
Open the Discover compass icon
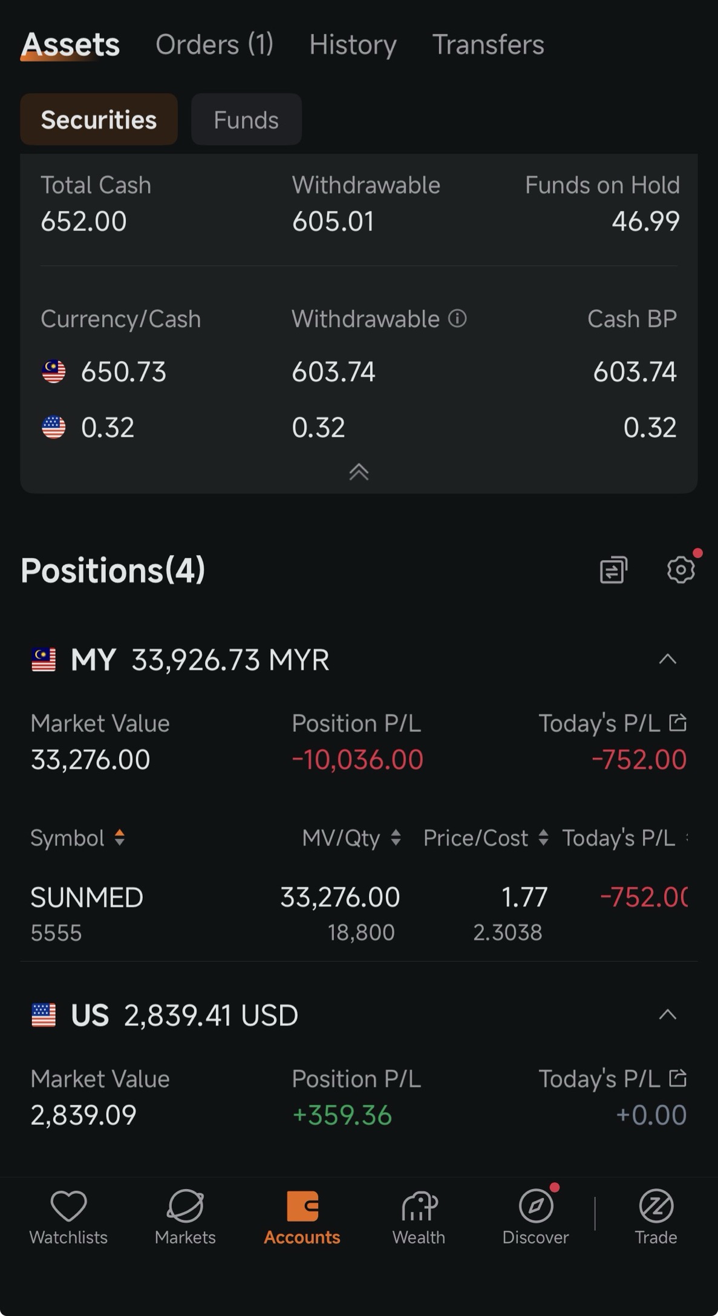tap(536, 1205)
